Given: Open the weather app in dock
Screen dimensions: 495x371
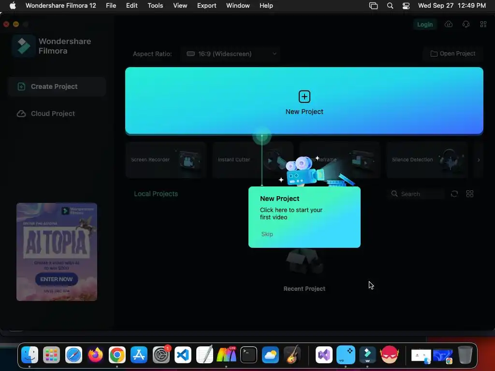Looking at the screenshot, I should (270, 355).
